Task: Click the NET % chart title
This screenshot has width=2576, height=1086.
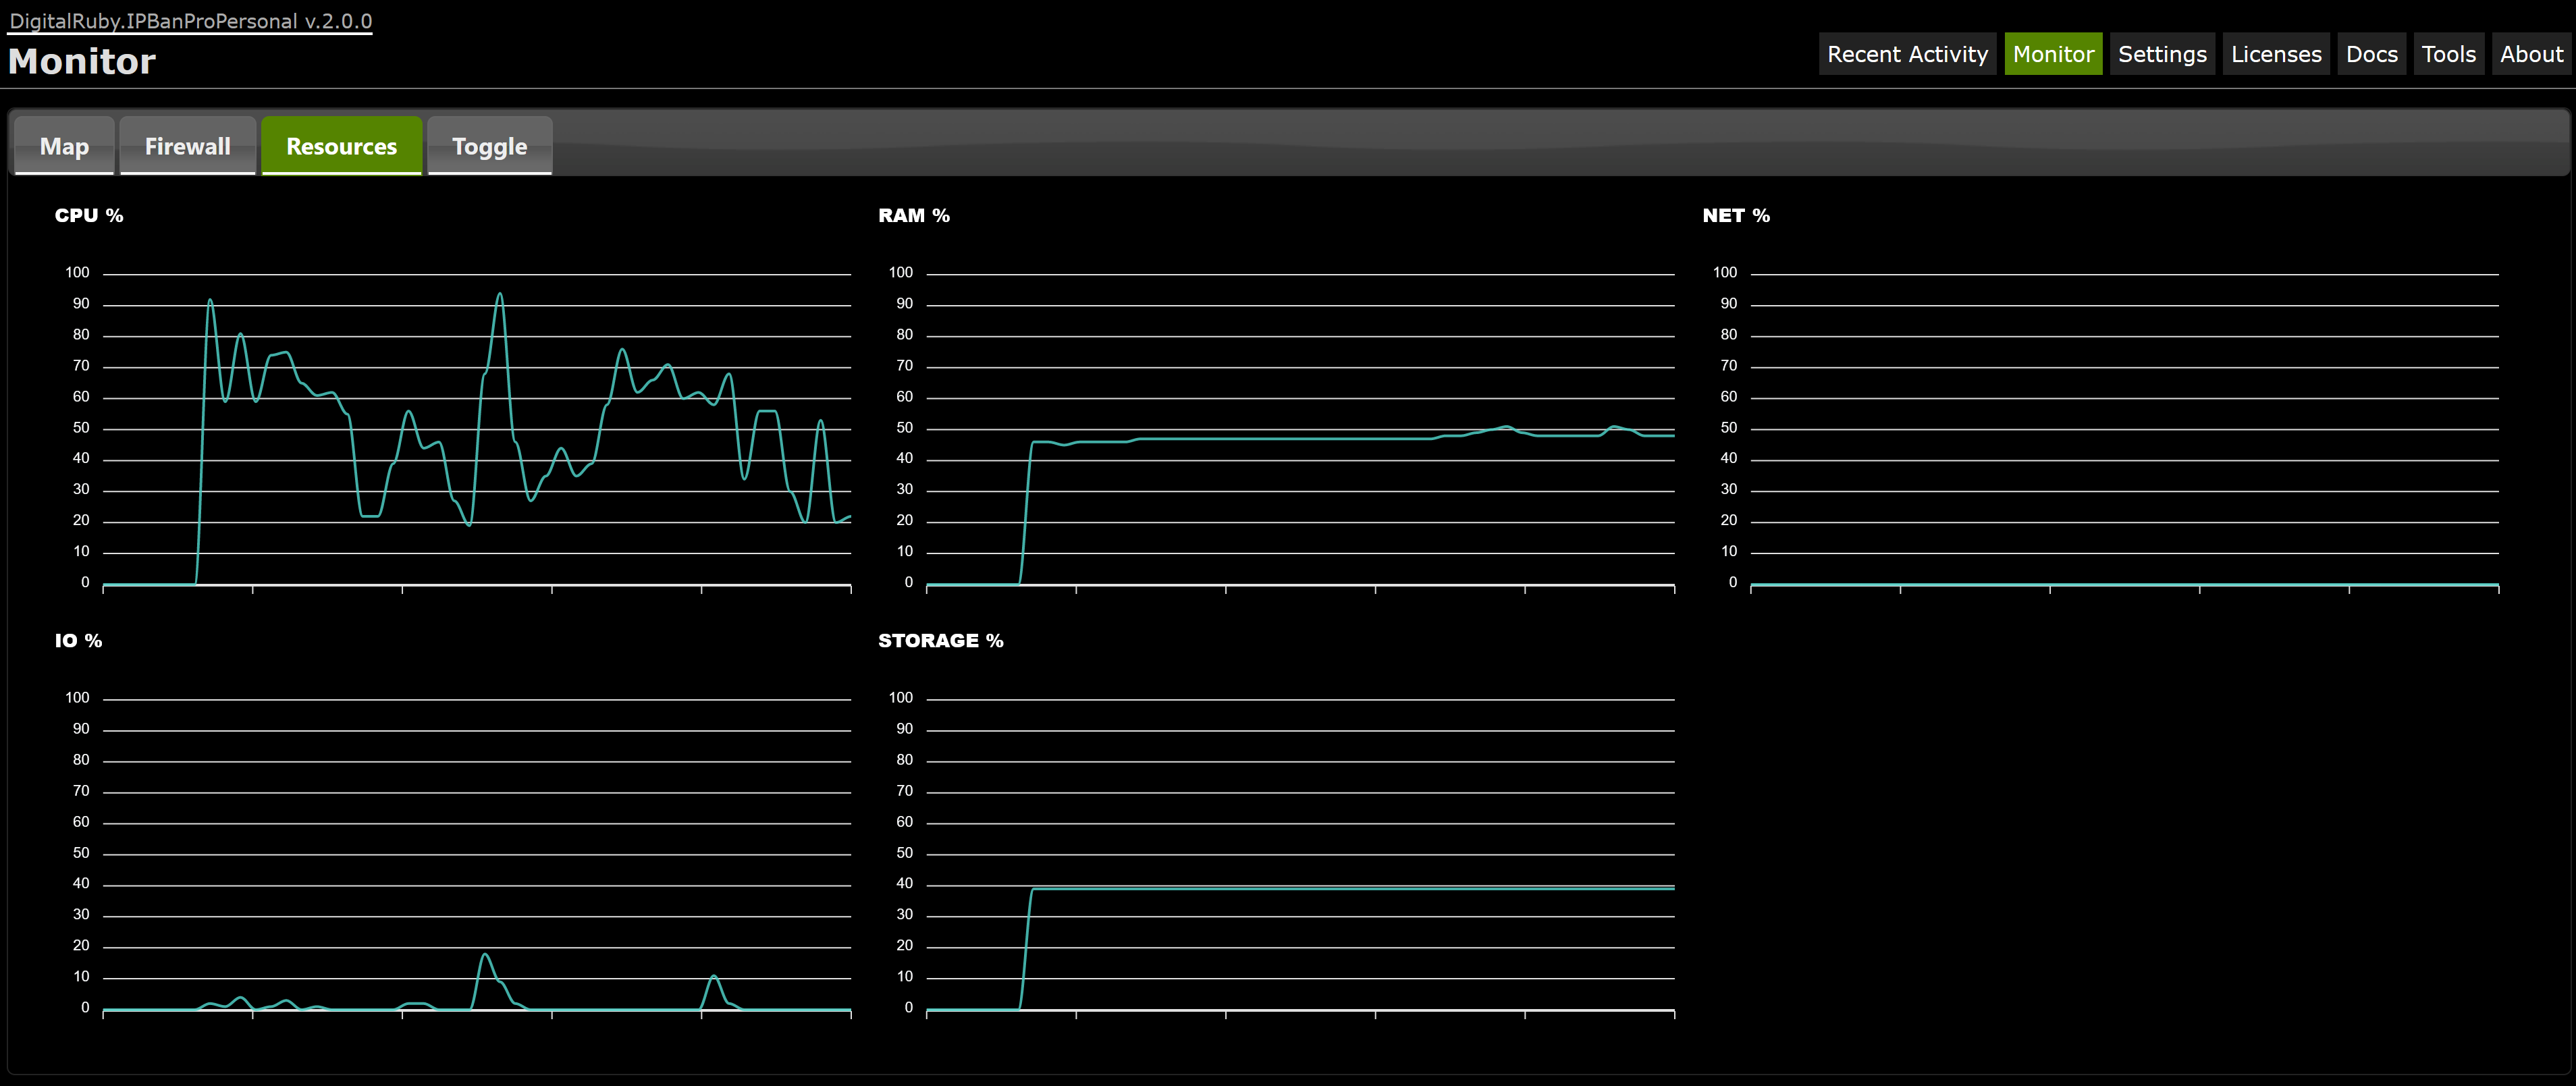Action: coord(1736,215)
